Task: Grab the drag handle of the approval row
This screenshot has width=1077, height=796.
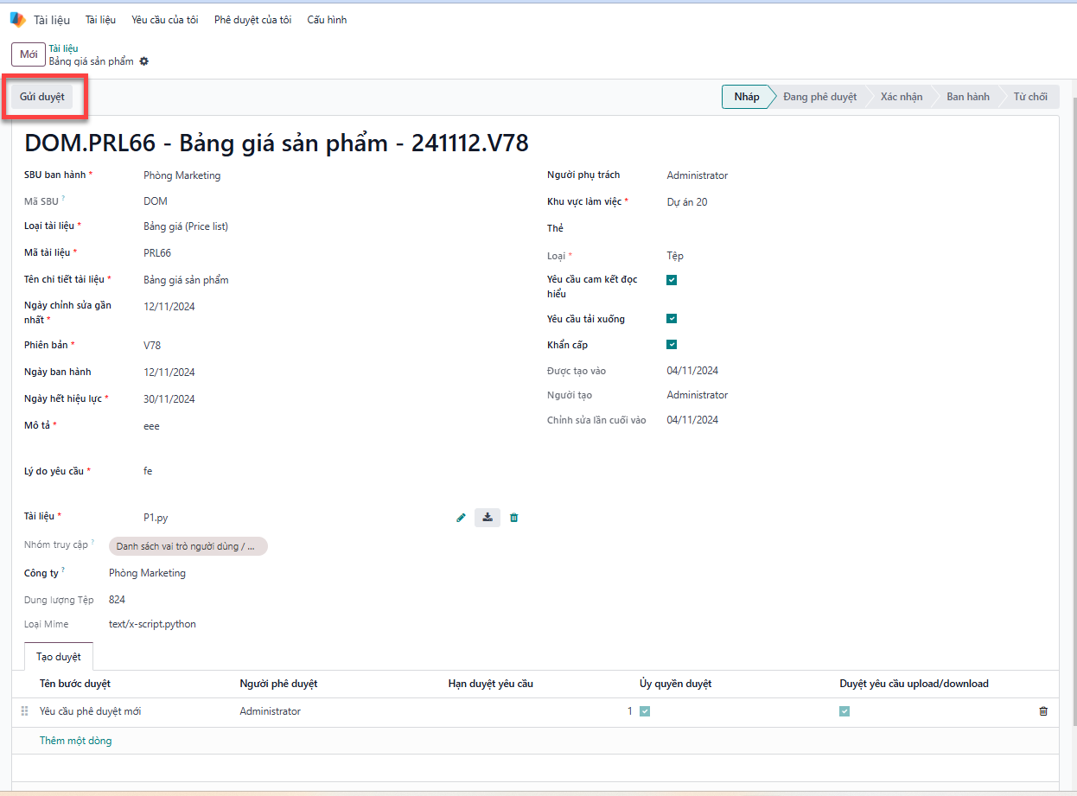Action: coord(24,711)
